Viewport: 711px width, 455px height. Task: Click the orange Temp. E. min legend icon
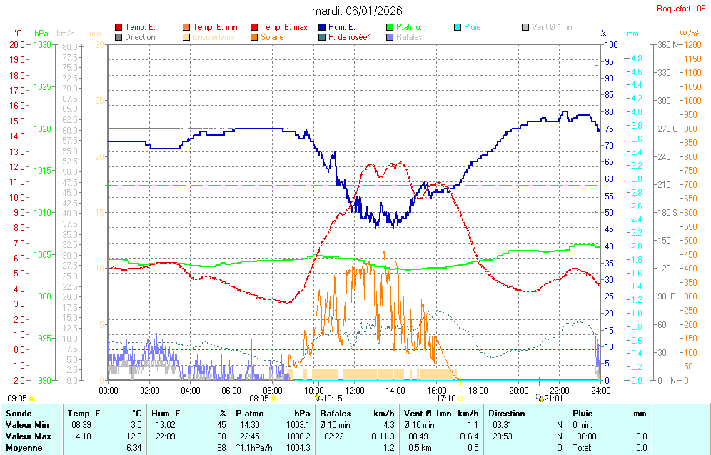coord(186,27)
